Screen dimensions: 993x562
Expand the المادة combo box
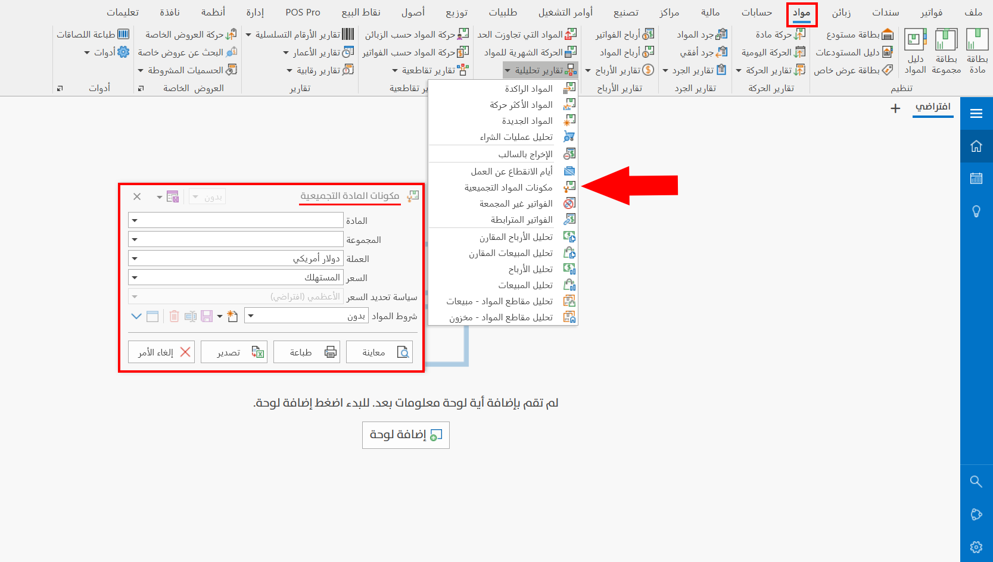[135, 220]
